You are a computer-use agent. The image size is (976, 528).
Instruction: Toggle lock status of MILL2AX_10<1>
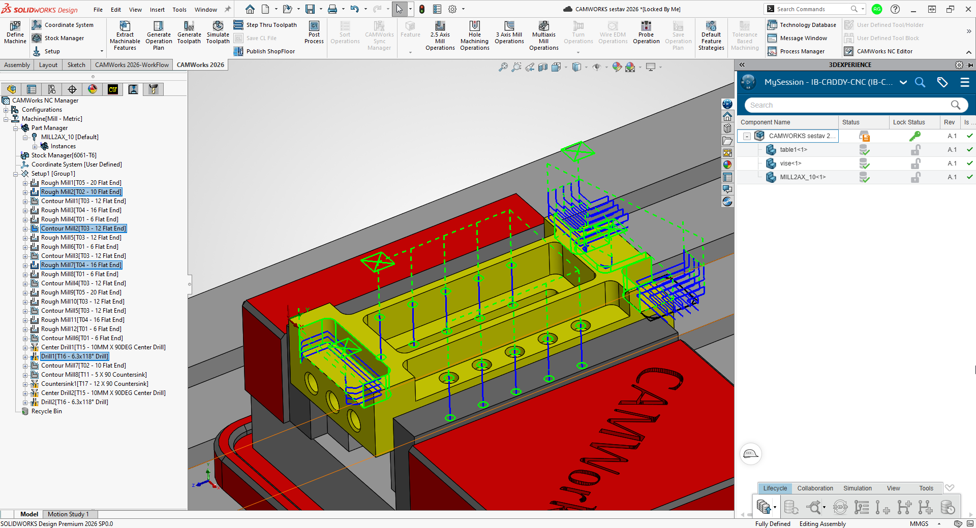[915, 177]
